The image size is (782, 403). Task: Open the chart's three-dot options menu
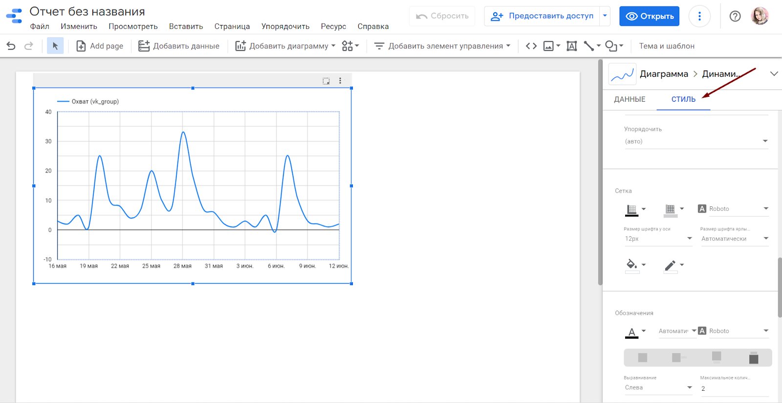click(x=340, y=81)
